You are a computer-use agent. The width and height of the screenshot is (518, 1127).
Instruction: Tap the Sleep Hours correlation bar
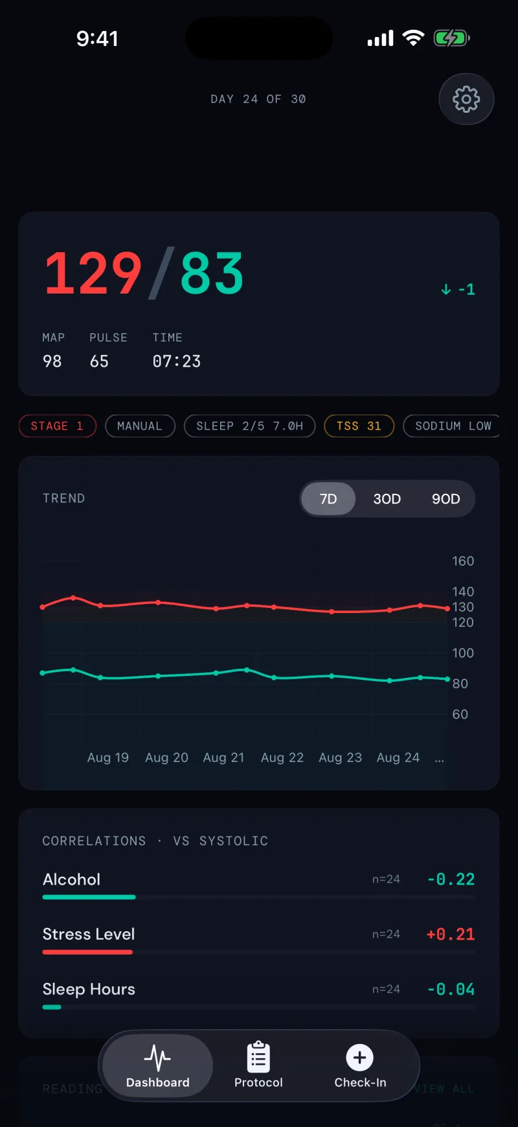tap(259, 1007)
